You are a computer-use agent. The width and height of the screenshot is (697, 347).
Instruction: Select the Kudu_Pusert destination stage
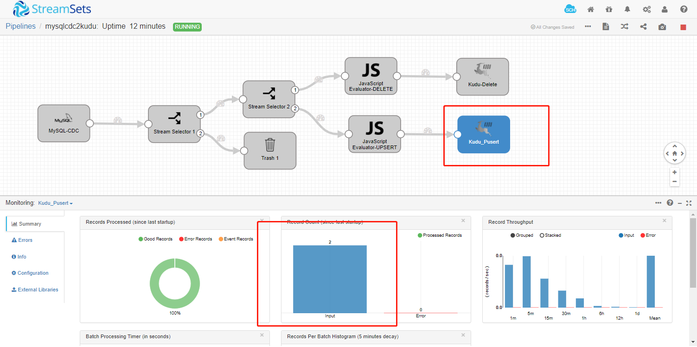coord(484,134)
